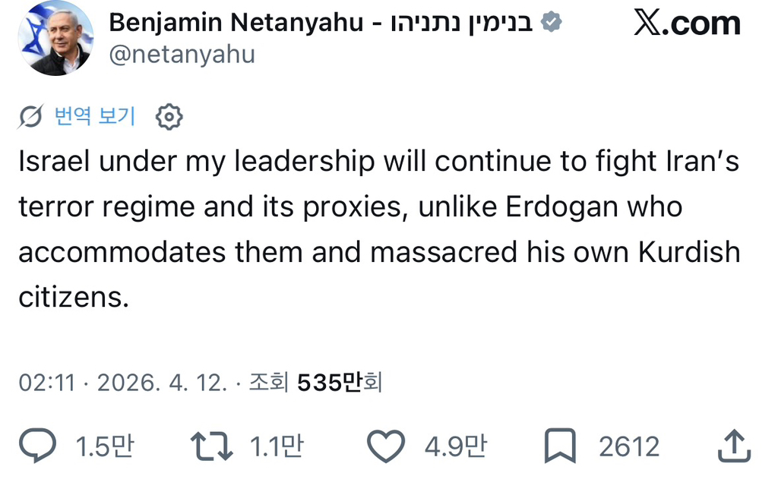Click the 번역 보기 translation link
The width and height of the screenshot is (778, 495).
point(95,116)
